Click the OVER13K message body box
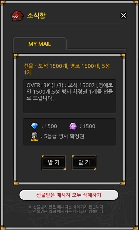 tap(69, 96)
